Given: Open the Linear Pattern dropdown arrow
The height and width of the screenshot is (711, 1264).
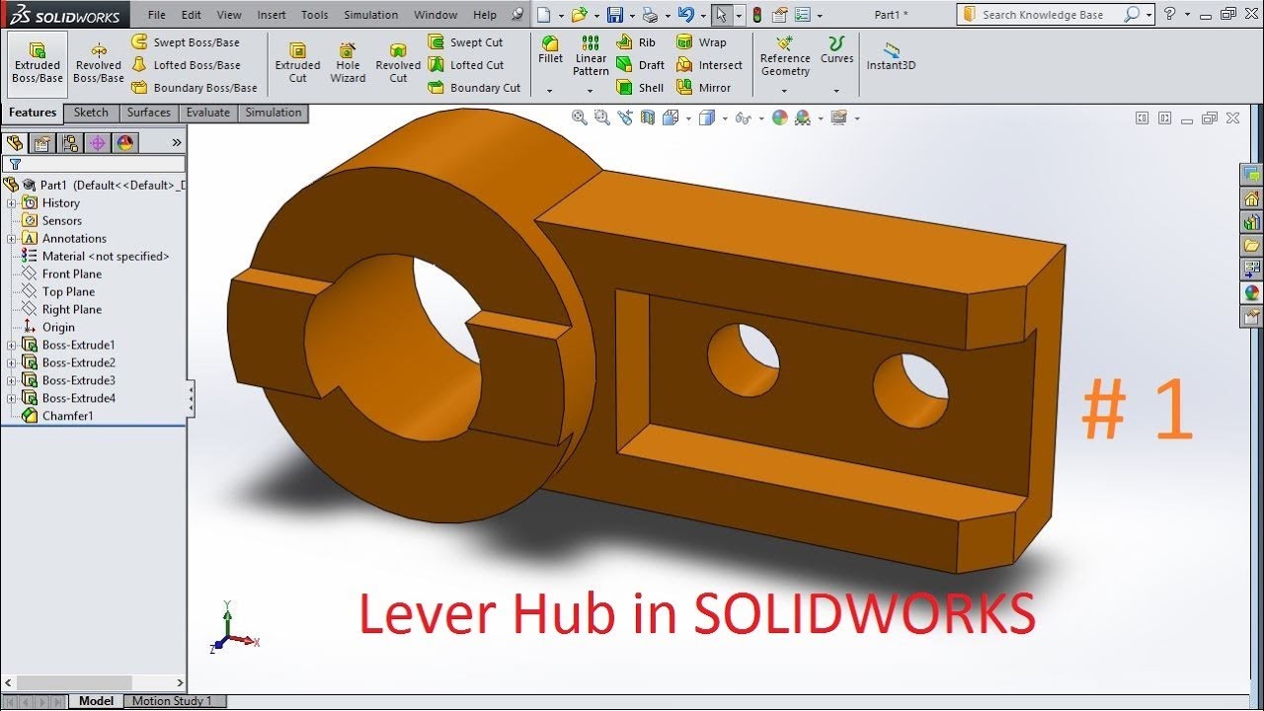Looking at the screenshot, I should click(591, 90).
